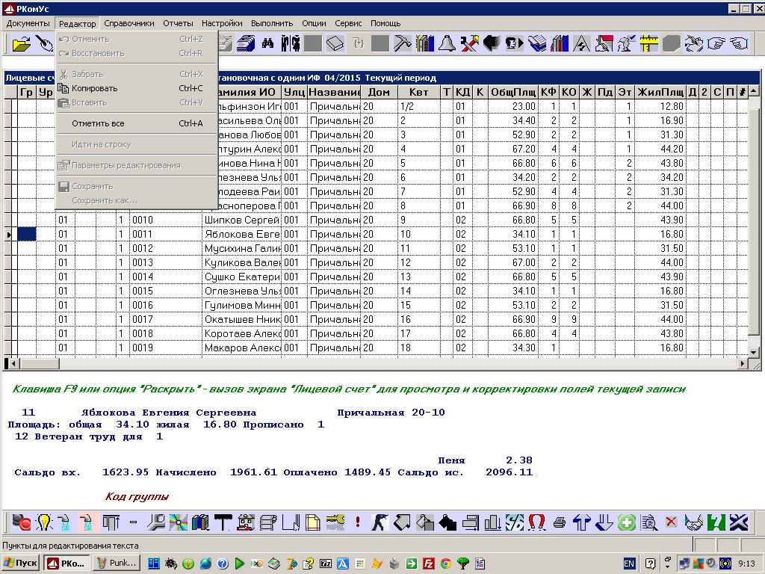The height and width of the screenshot is (574, 765).
Task: Open the 'Справочники' menu
Action: pos(129,23)
